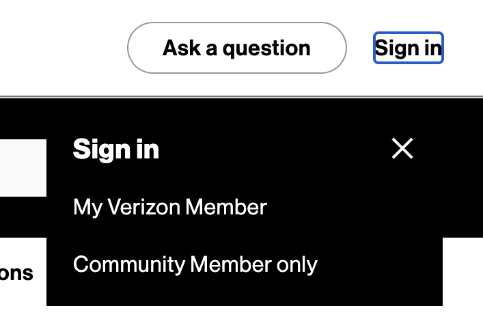Sign in as Community Member only
The height and width of the screenshot is (323, 483).
pyautogui.click(x=195, y=264)
